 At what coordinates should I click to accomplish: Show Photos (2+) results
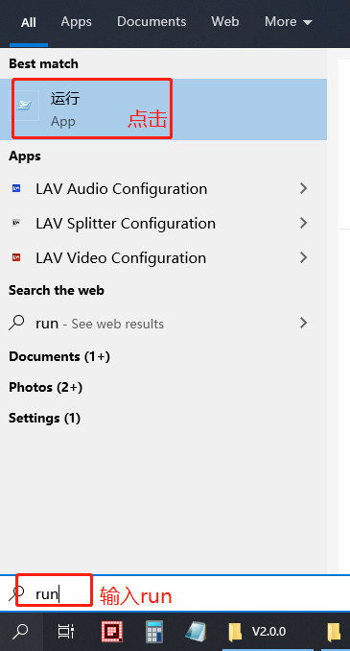pos(46,387)
